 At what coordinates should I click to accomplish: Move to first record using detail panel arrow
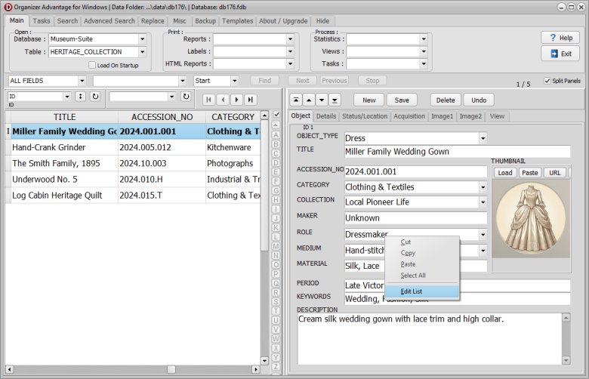[296, 100]
